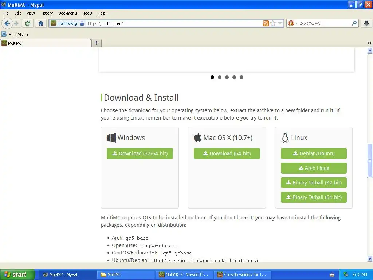Image resolution: width=373 pixels, height=280 pixels.
Task: Switch to MultiMC 5 - Version taskbar window
Action: [x=184, y=275]
